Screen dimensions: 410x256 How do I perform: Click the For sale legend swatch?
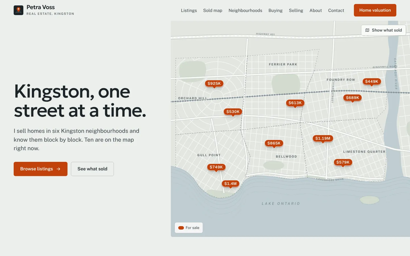pos(181,228)
